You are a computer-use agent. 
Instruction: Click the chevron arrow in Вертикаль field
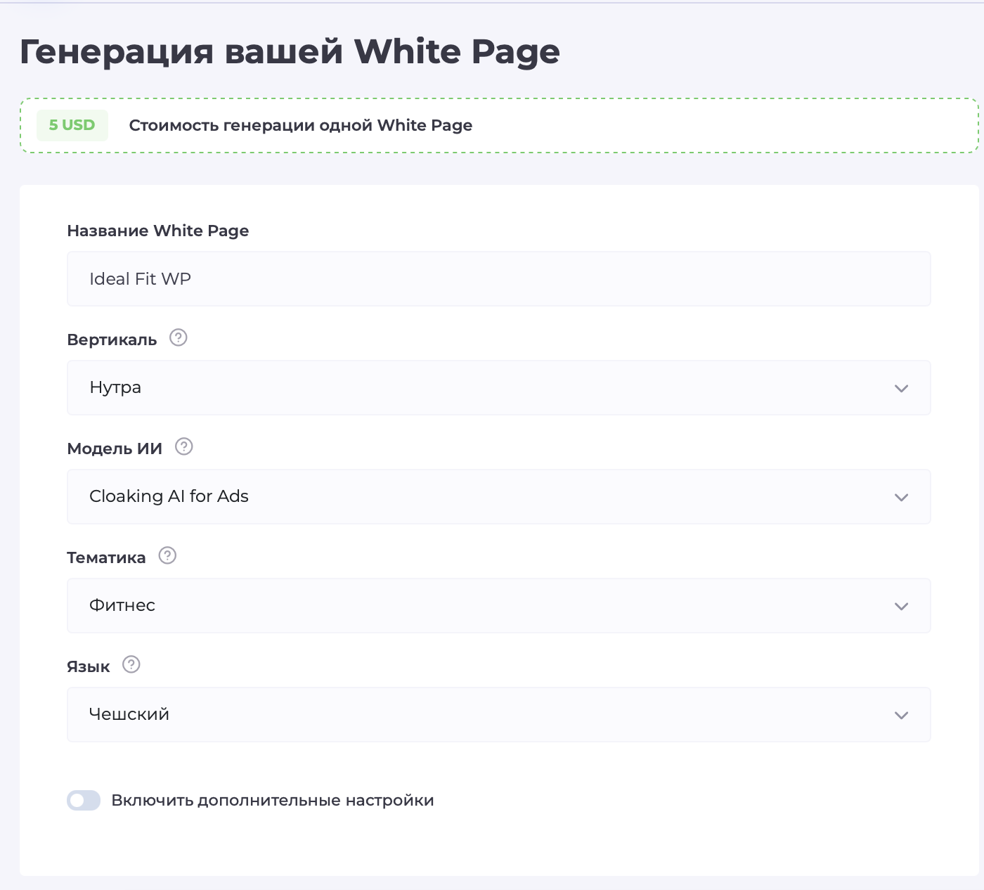[901, 389]
